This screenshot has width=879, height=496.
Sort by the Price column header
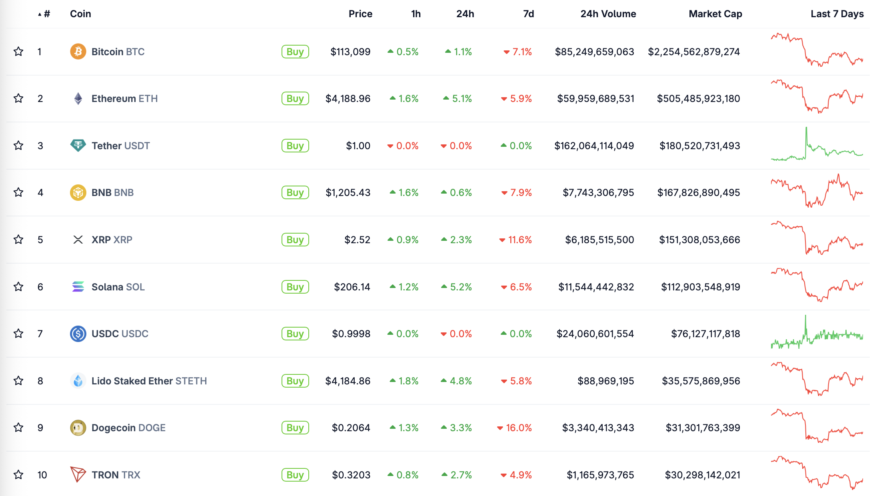click(x=360, y=14)
